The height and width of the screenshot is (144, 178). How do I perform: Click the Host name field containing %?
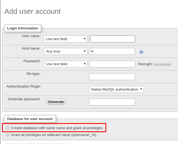point(112,51)
